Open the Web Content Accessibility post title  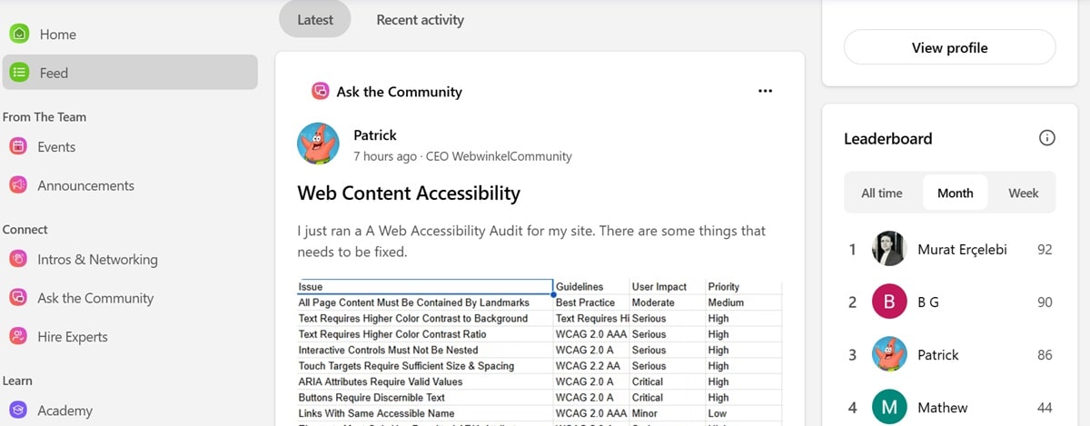[x=409, y=193]
